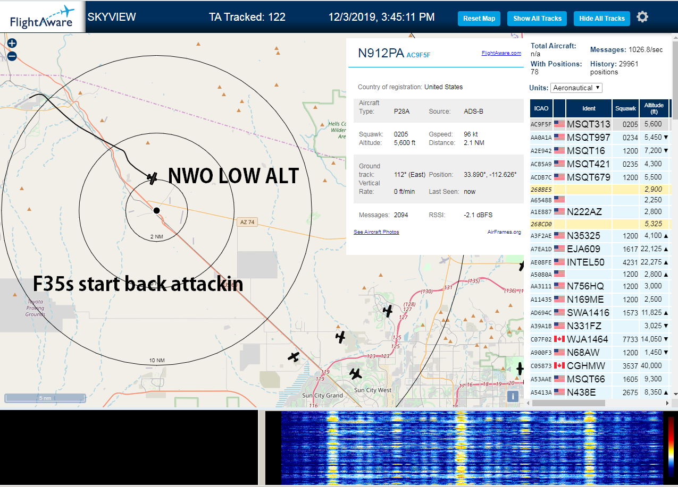Select the MSQT679 row

pos(600,177)
